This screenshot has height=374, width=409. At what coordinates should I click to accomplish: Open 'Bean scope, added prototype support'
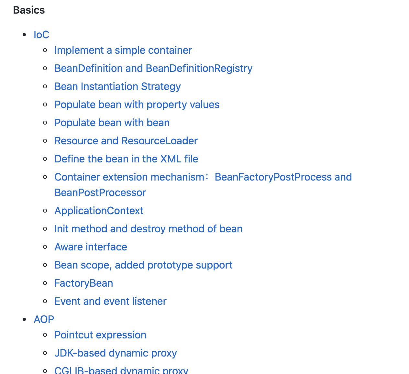click(143, 265)
